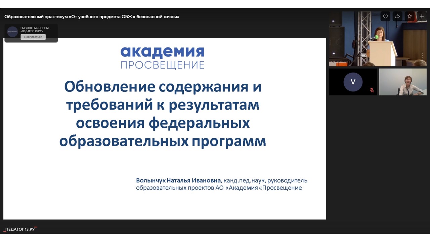Share the video using the arrow icon
Viewport: 430px width, 242px height.
click(x=397, y=16)
